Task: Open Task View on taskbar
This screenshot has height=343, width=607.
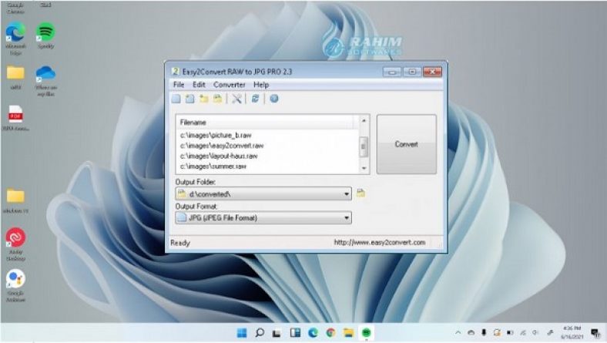Action: pos(277,333)
